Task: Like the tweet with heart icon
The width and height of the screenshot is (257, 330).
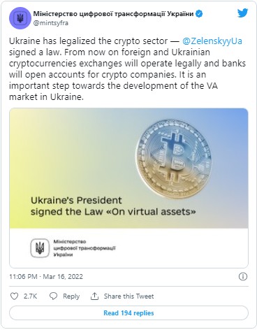Action: (x=15, y=296)
